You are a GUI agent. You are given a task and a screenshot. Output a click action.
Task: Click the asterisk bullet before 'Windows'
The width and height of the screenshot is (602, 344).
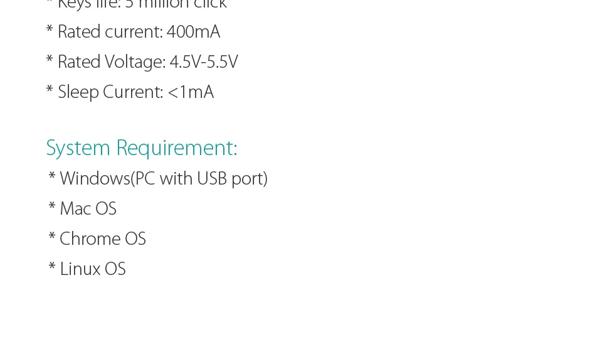pyautogui.click(x=52, y=176)
